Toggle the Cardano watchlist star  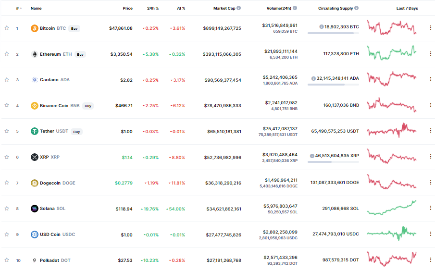coord(7,80)
